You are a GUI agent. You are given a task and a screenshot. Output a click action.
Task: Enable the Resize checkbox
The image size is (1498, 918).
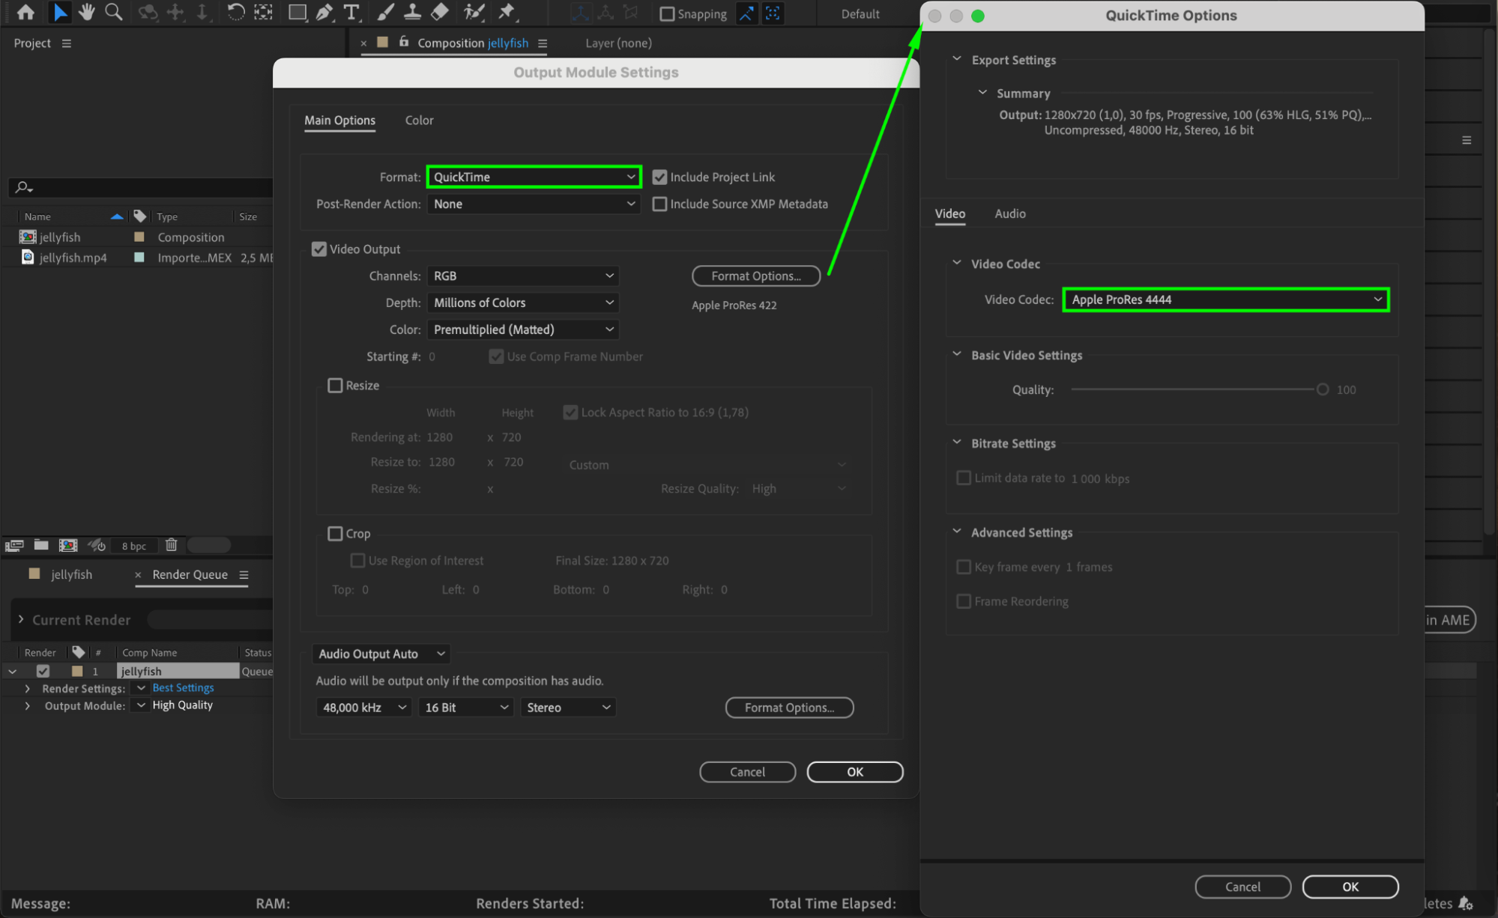coord(335,386)
